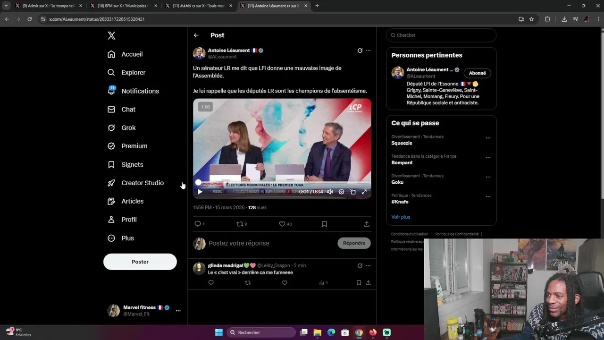Open Conditions d'utilisation link
The height and width of the screenshot is (340, 604).
410,234
